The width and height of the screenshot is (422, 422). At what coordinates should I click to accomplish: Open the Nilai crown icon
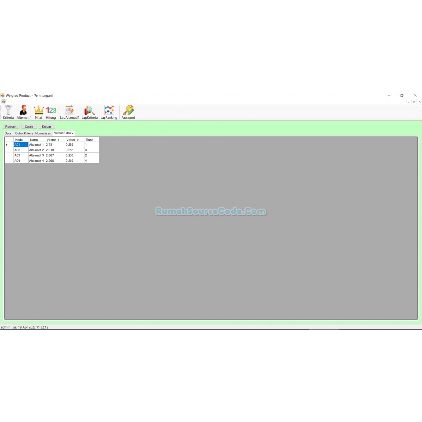[x=38, y=112]
